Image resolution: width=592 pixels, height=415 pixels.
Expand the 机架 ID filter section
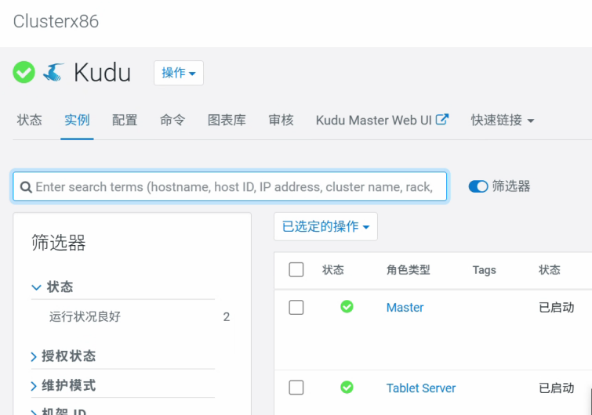point(59,411)
